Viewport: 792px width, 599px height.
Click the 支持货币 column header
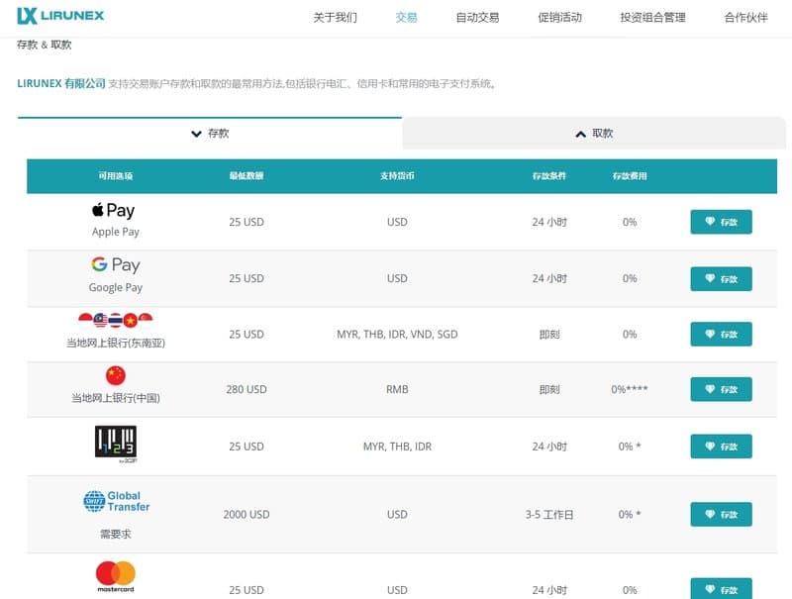coord(397,176)
